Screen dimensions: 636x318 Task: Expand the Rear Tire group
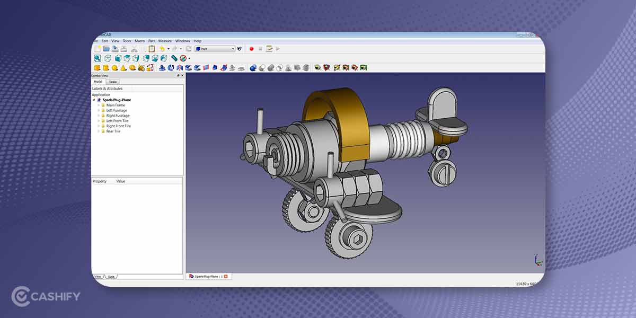(99, 131)
